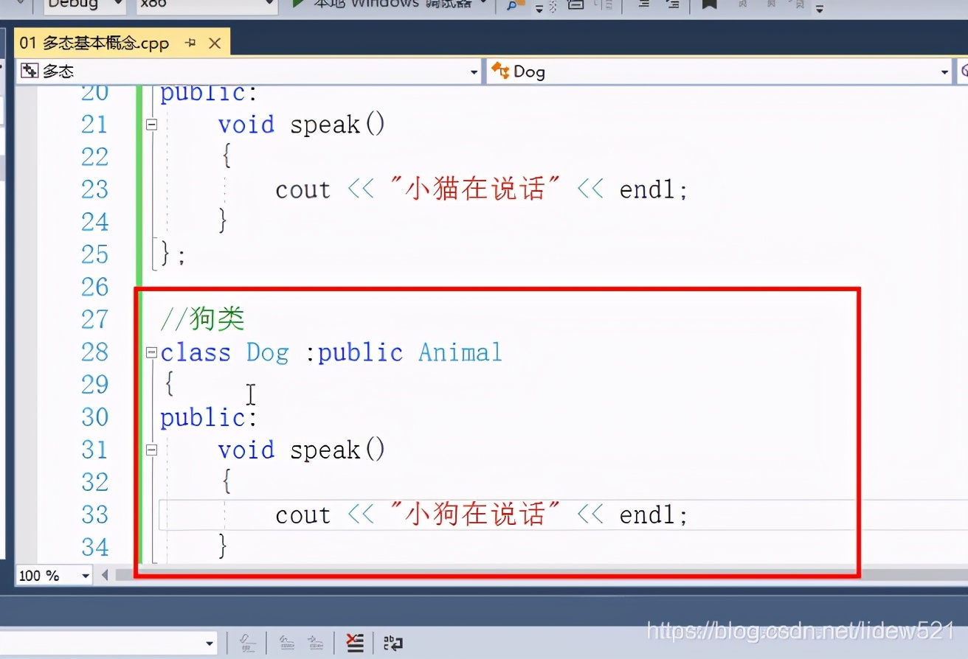Delete all breakpoints using bottom toolbar icon

point(355,642)
